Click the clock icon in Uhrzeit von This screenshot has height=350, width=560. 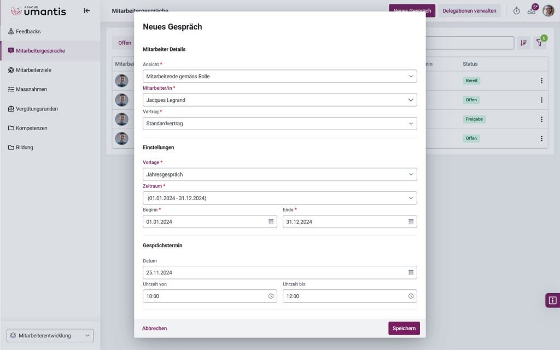271,296
